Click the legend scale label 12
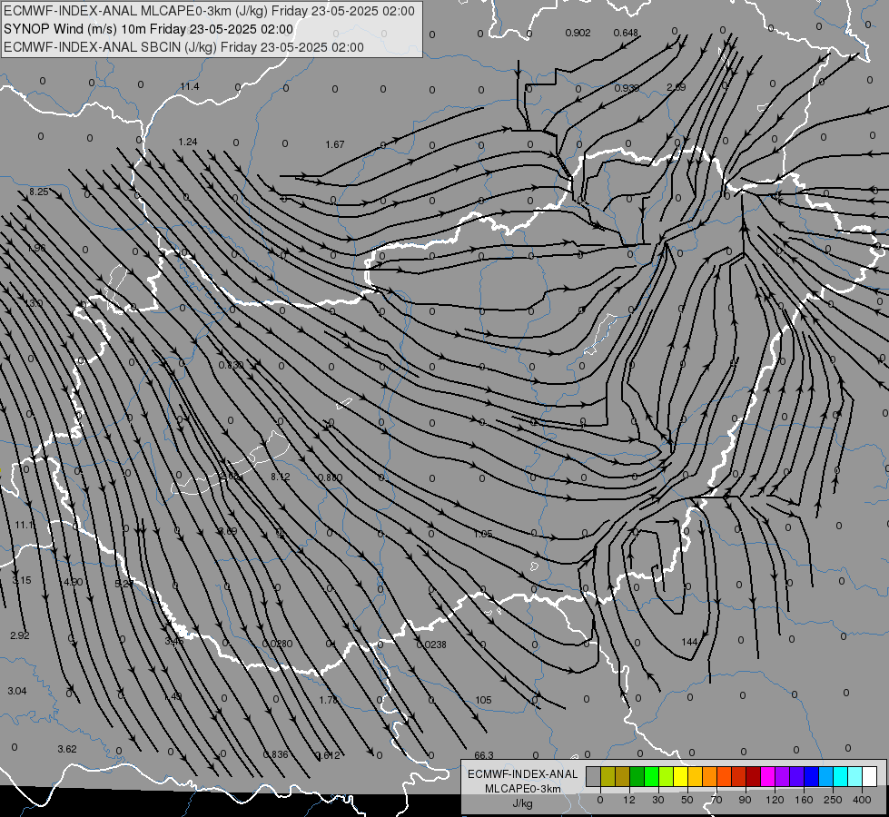 (628, 800)
